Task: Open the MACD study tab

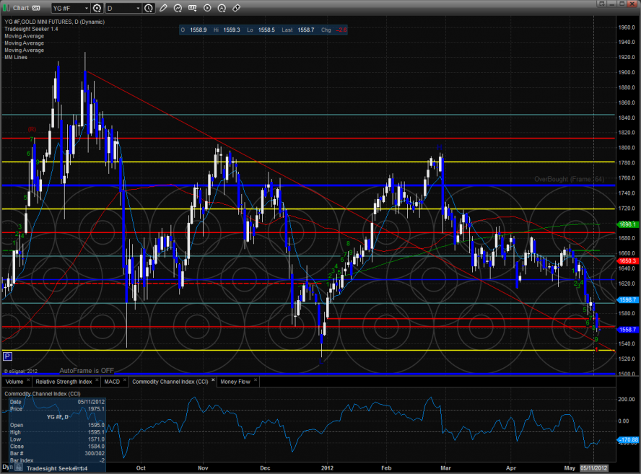Action: click(x=112, y=381)
